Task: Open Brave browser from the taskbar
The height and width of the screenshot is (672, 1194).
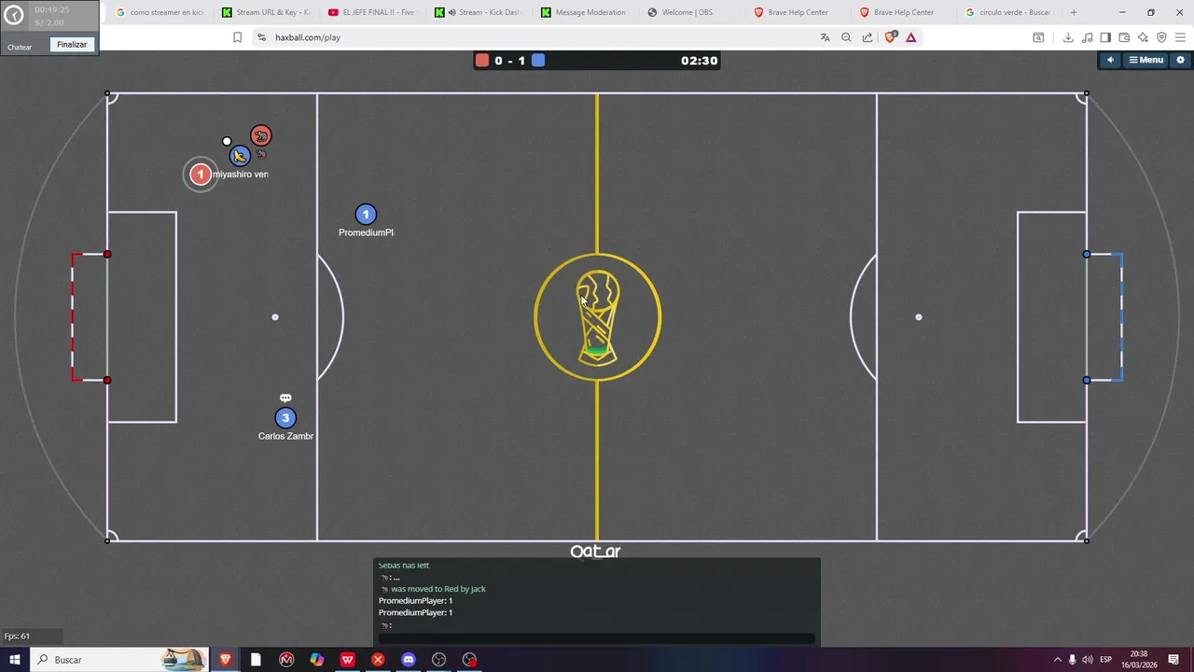Action: [x=225, y=660]
